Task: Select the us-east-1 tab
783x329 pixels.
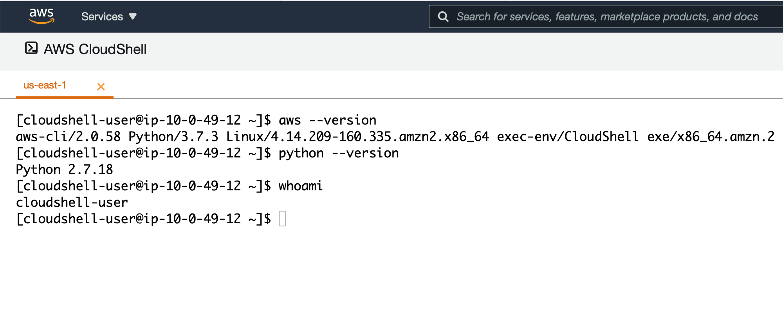Action: pos(45,85)
